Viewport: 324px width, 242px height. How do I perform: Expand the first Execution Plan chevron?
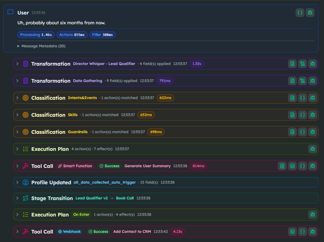18,149
